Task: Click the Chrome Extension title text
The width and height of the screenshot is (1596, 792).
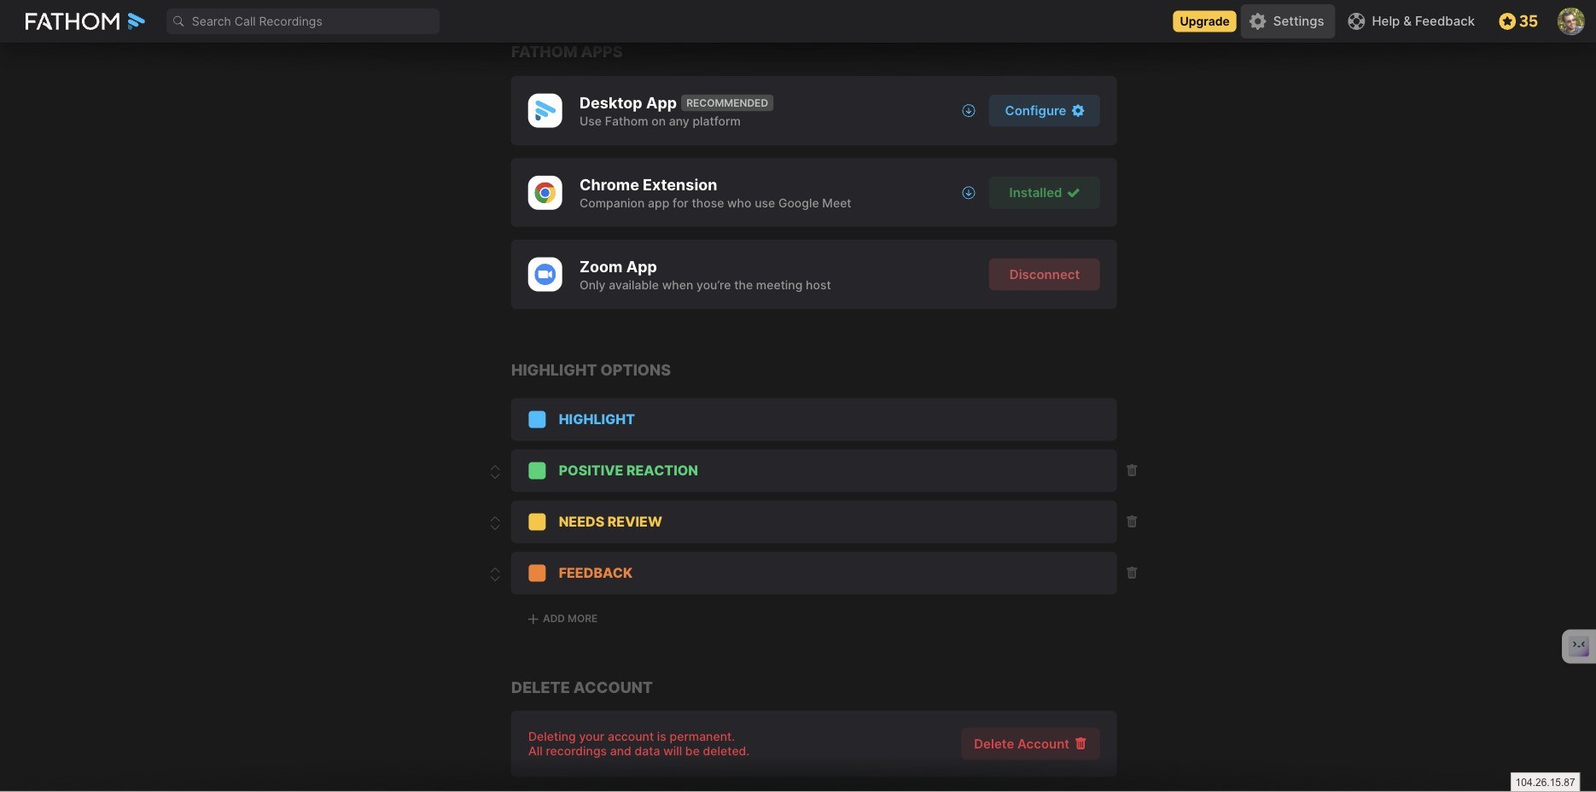Action: [x=648, y=185]
